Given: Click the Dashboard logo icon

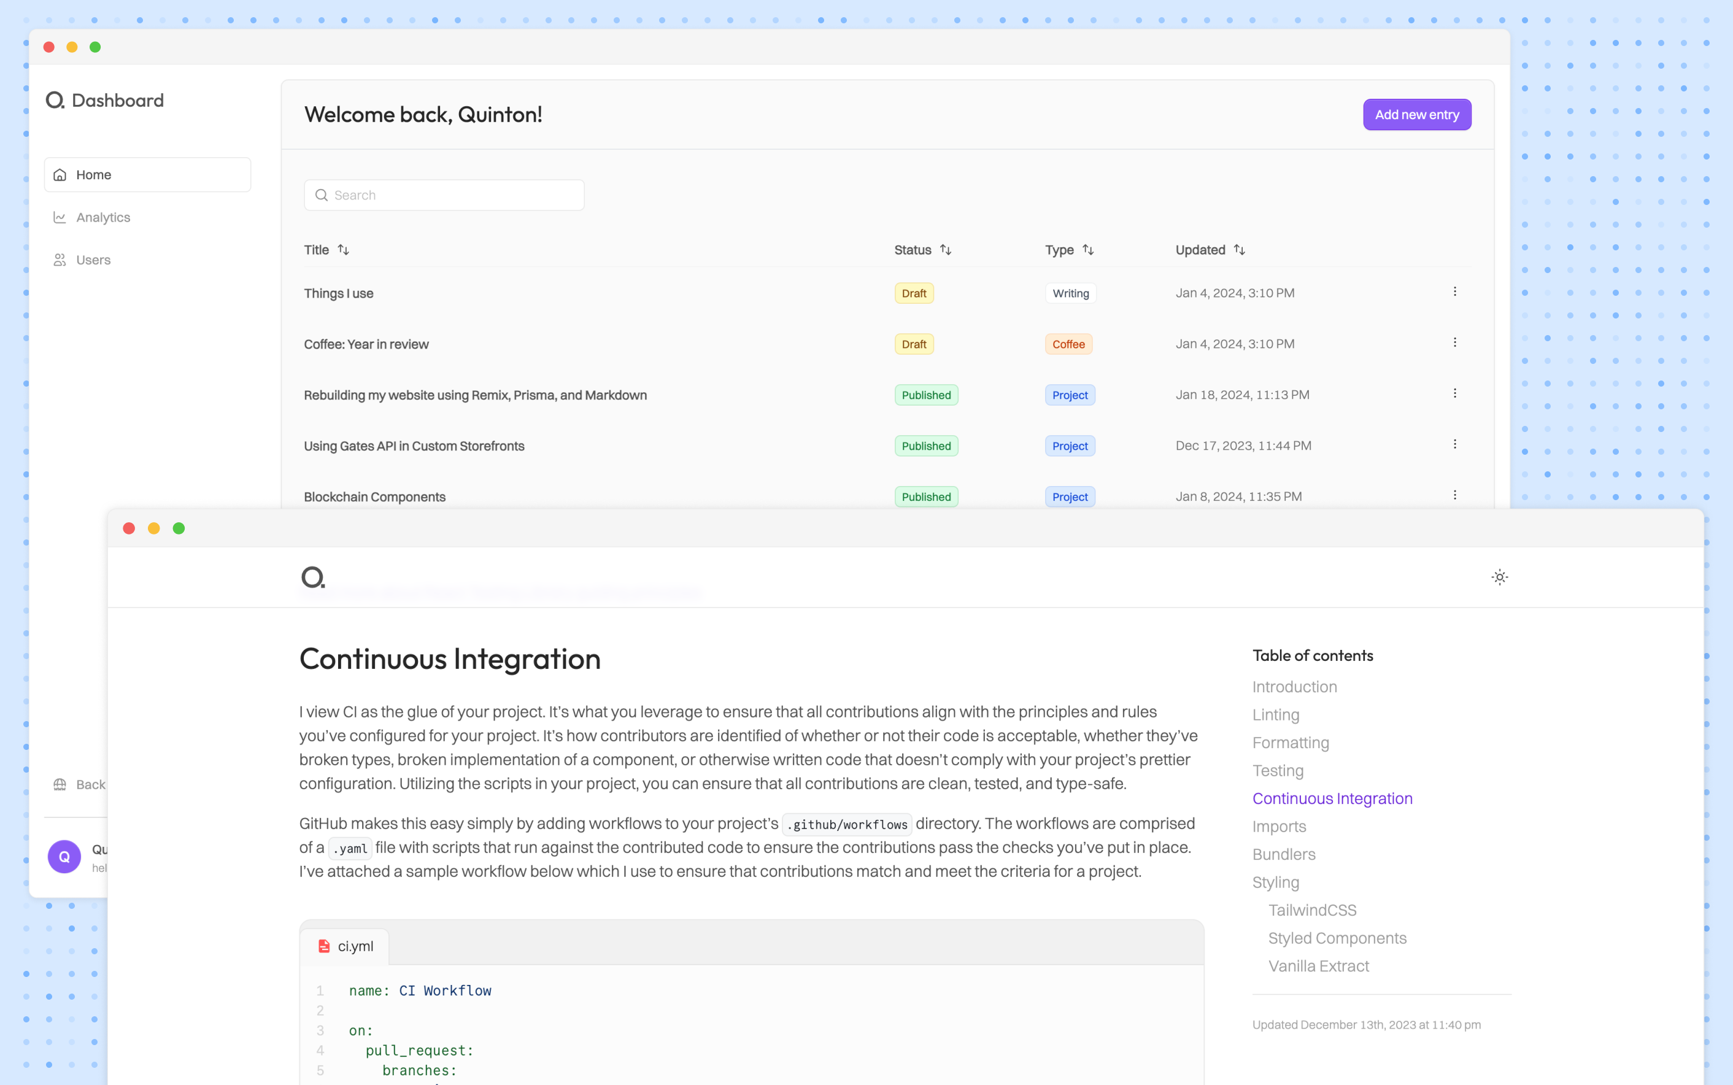Looking at the screenshot, I should tap(55, 100).
